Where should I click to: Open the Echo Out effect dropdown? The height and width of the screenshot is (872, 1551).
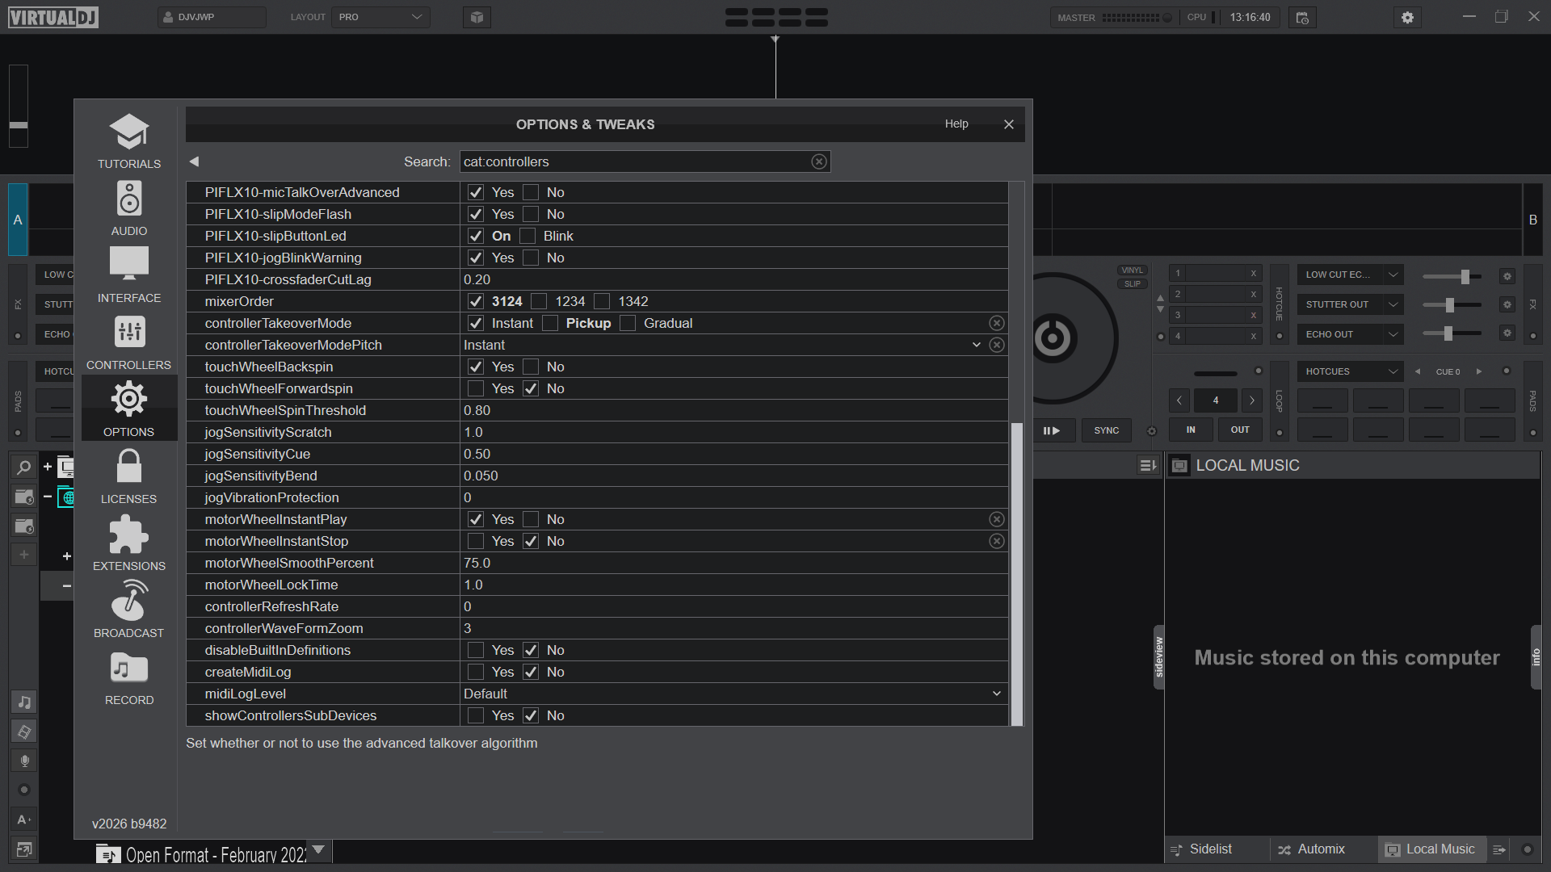tap(1351, 334)
